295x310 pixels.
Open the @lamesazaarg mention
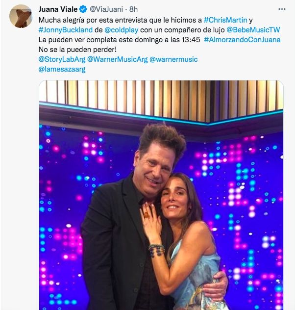62,69
